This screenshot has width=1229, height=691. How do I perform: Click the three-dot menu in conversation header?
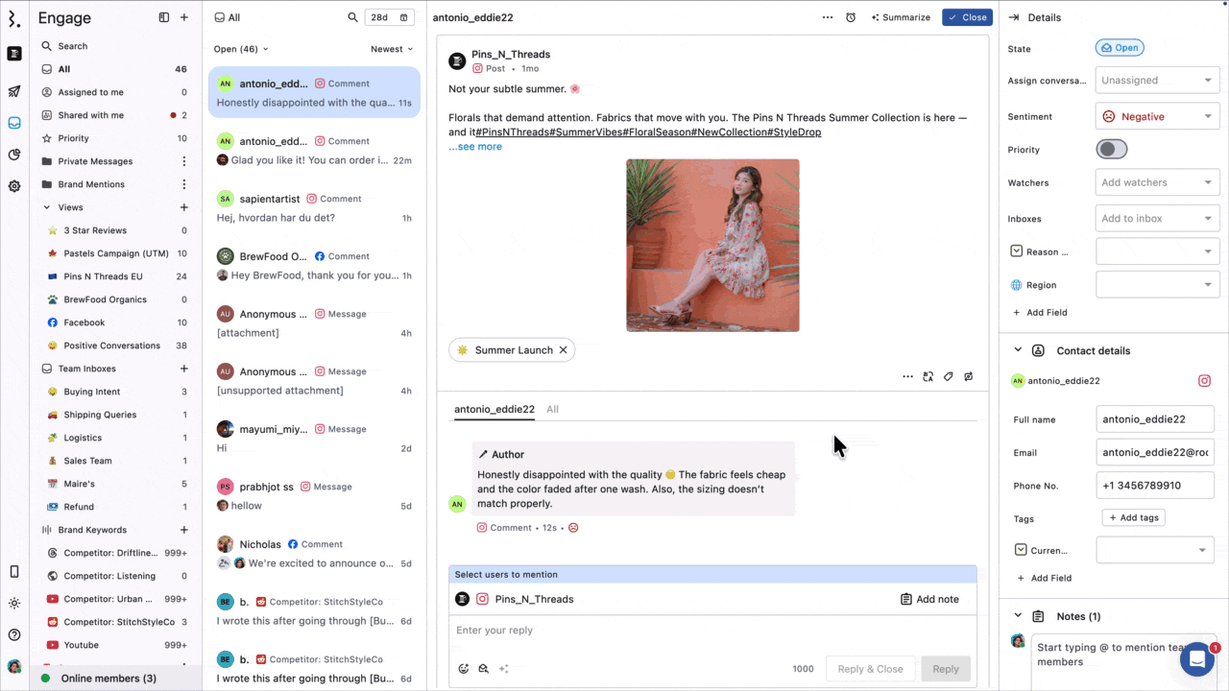(828, 17)
